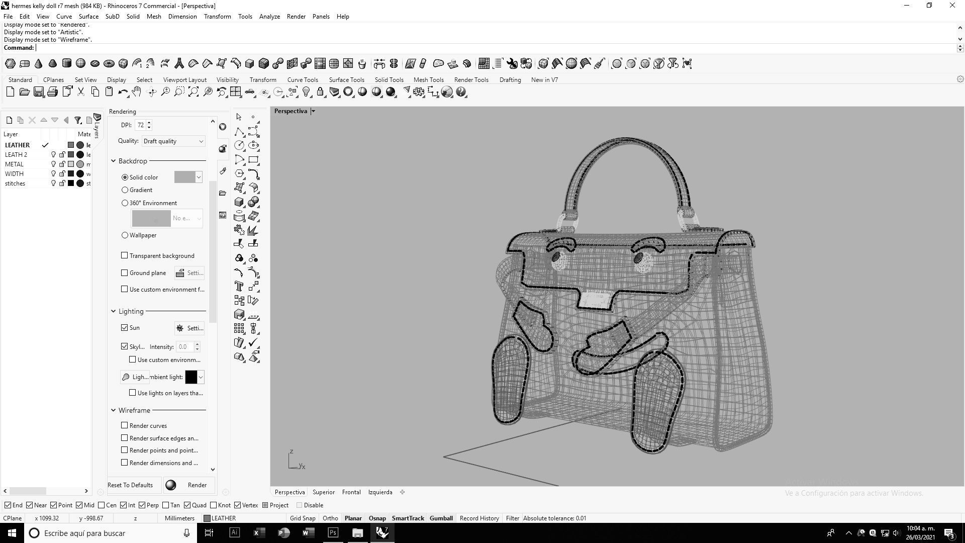965x543 pixels.
Task: Toggle visibility bulb of LEATH 2 layer
Action: coord(53,155)
